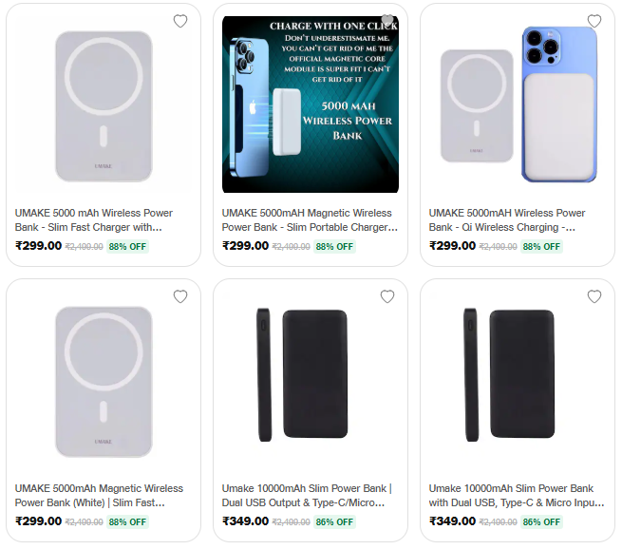The width and height of the screenshot is (622, 549).
Task: Click the ₹349.00 price of Dual USB Output power bank
Action: tap(245, 521)
